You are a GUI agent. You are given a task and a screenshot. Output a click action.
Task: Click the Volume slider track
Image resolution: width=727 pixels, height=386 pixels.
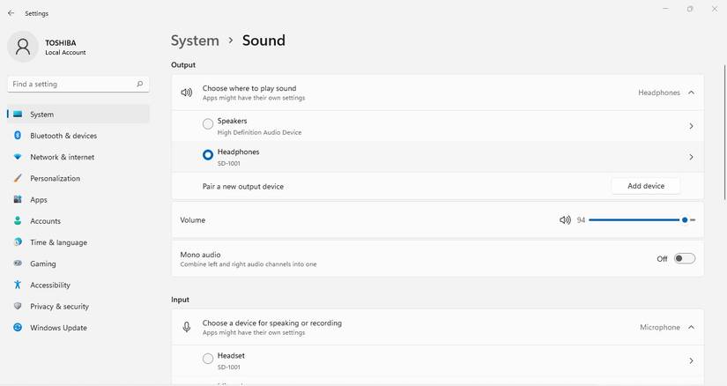pyautogui.click(x=634, y=220)
